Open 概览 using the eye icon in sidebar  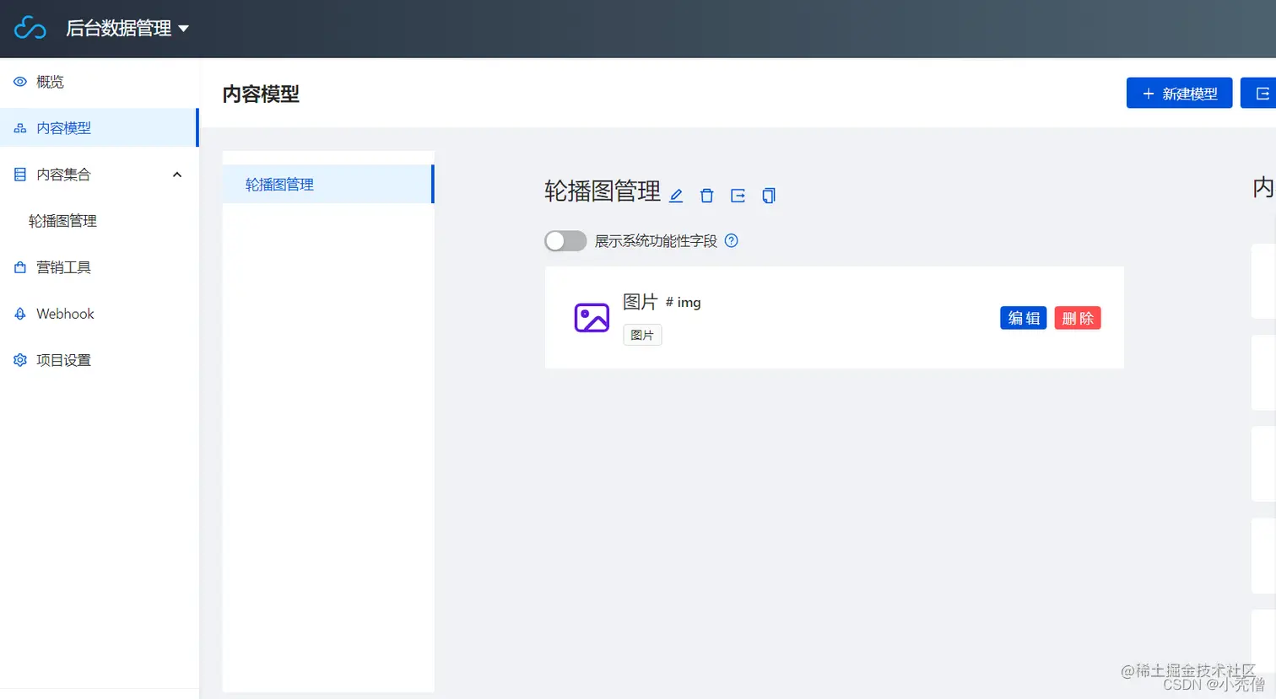coord(19,82)
